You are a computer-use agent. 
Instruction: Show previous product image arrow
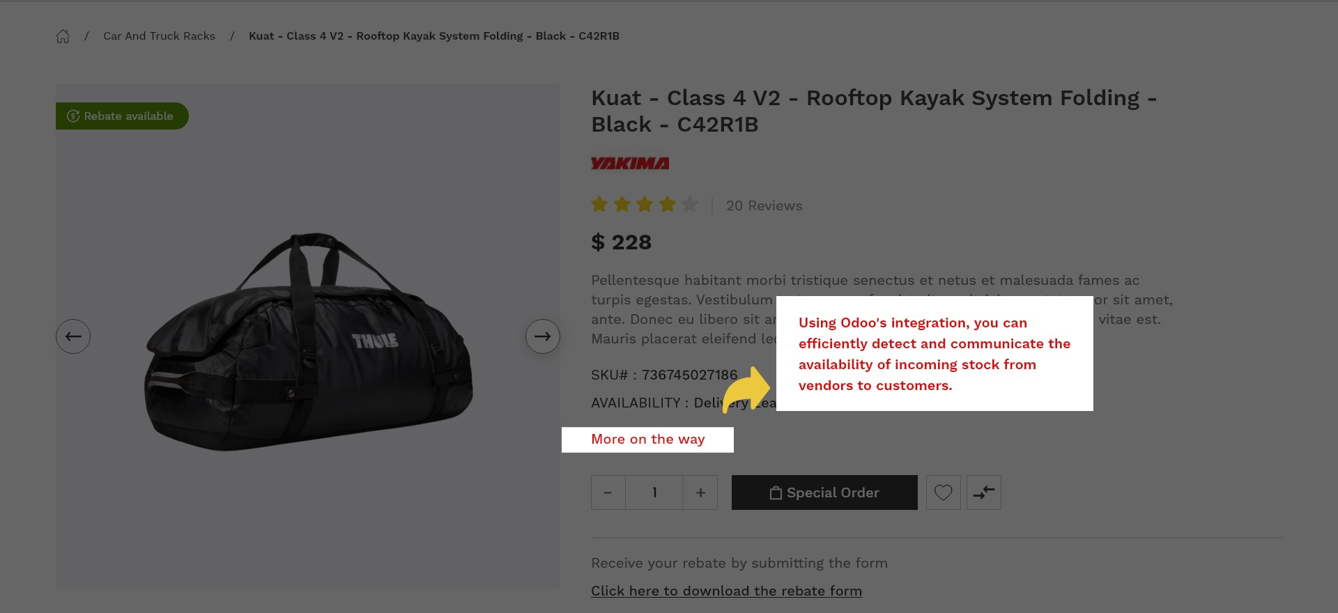click(x=73, y=336)
